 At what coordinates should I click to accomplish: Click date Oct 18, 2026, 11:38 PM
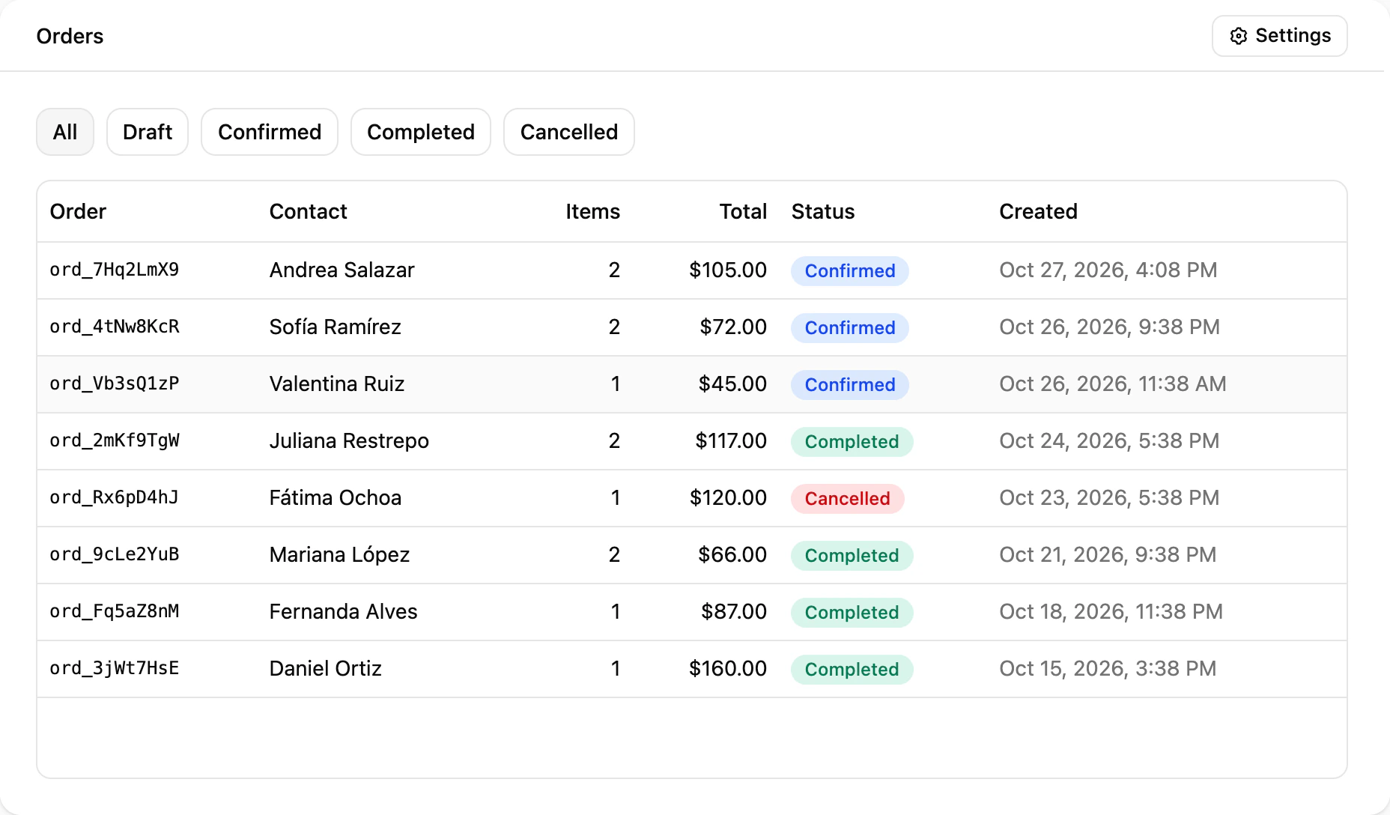click(1111, 611)
